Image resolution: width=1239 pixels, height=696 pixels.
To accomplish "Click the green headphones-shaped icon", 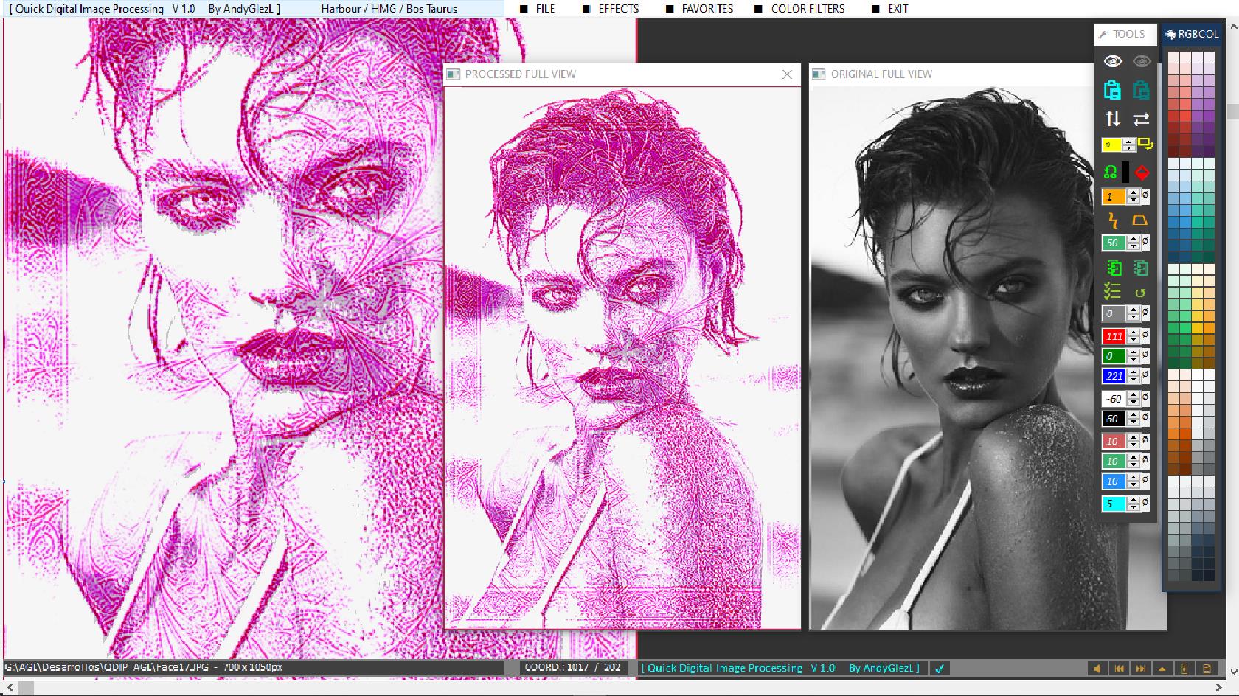I will point(1110,173).
